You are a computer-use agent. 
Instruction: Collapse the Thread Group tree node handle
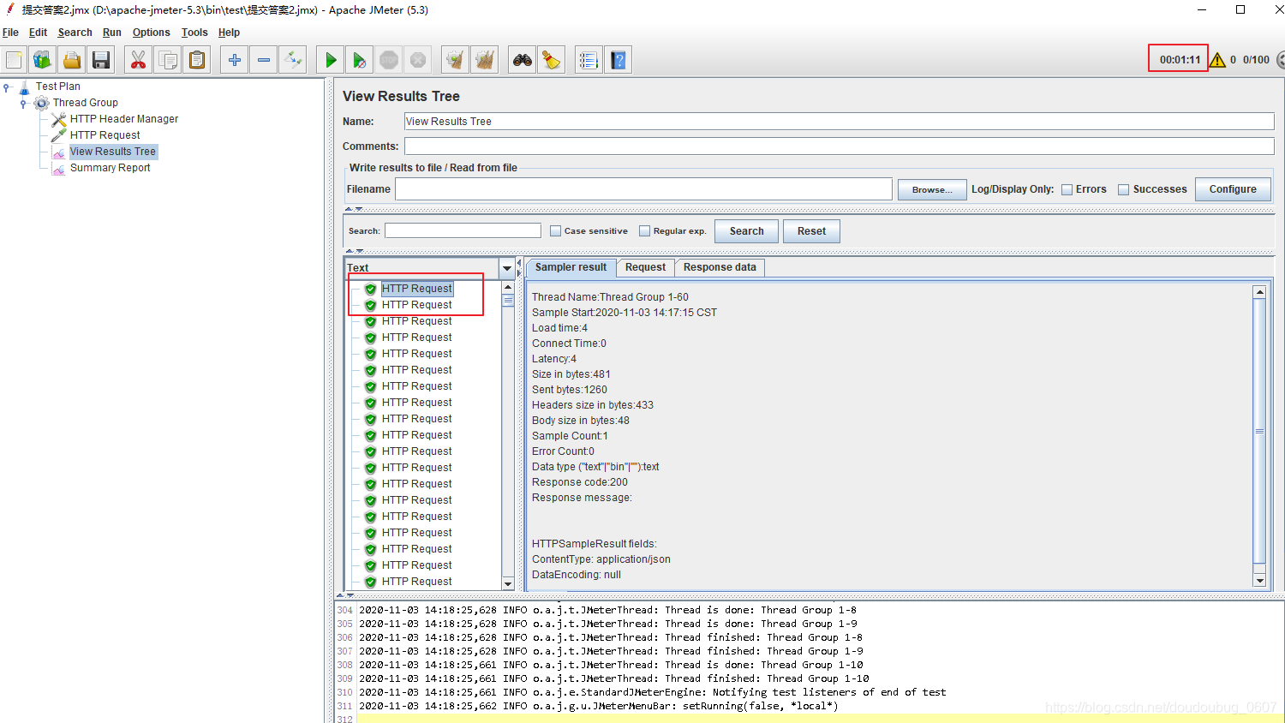tap(23, 103)
